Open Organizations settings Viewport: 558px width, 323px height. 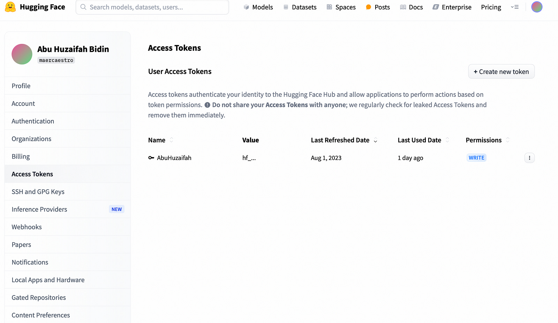[x=68, y=139]
